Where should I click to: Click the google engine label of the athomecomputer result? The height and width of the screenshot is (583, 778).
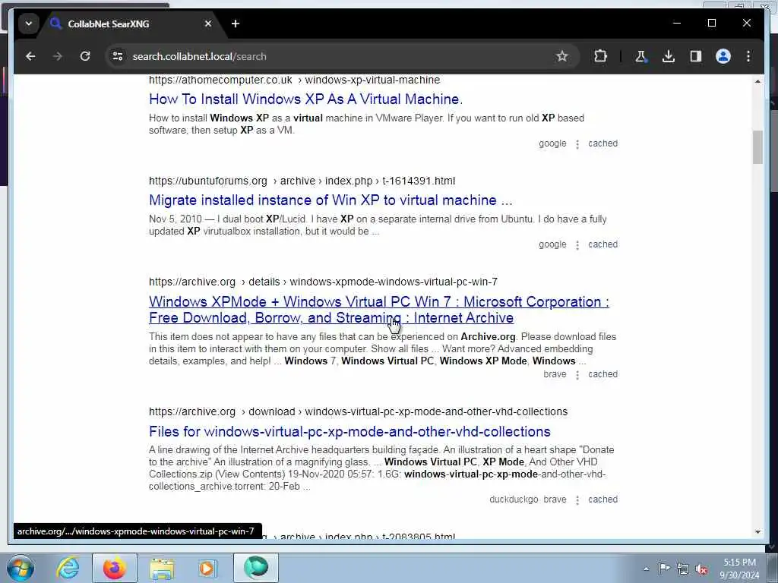point(552,143)
